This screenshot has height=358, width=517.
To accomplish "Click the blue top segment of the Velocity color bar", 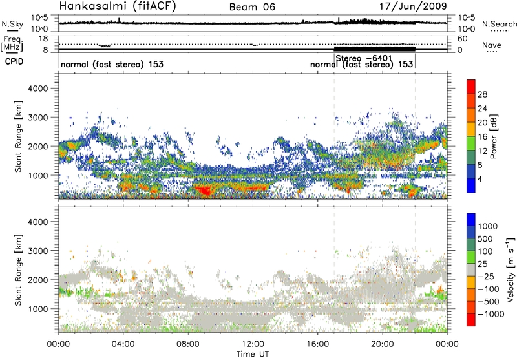I will [471, 220].
